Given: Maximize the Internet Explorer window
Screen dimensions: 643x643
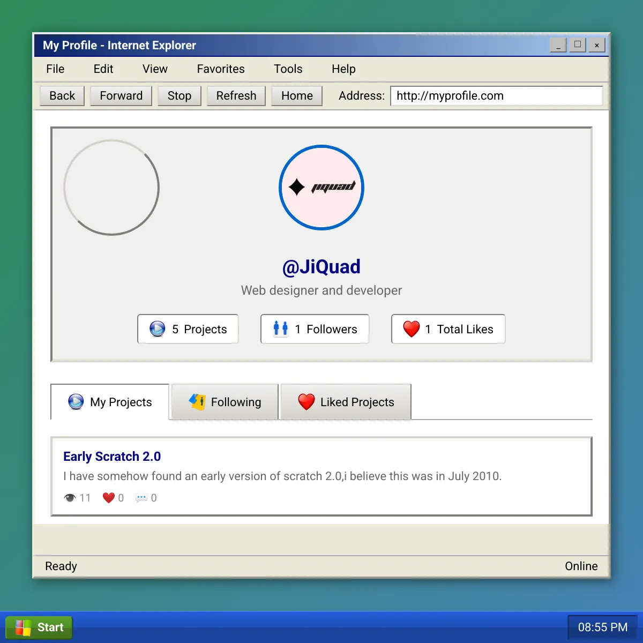Looking at the screenshot, I should click(578, 45).
